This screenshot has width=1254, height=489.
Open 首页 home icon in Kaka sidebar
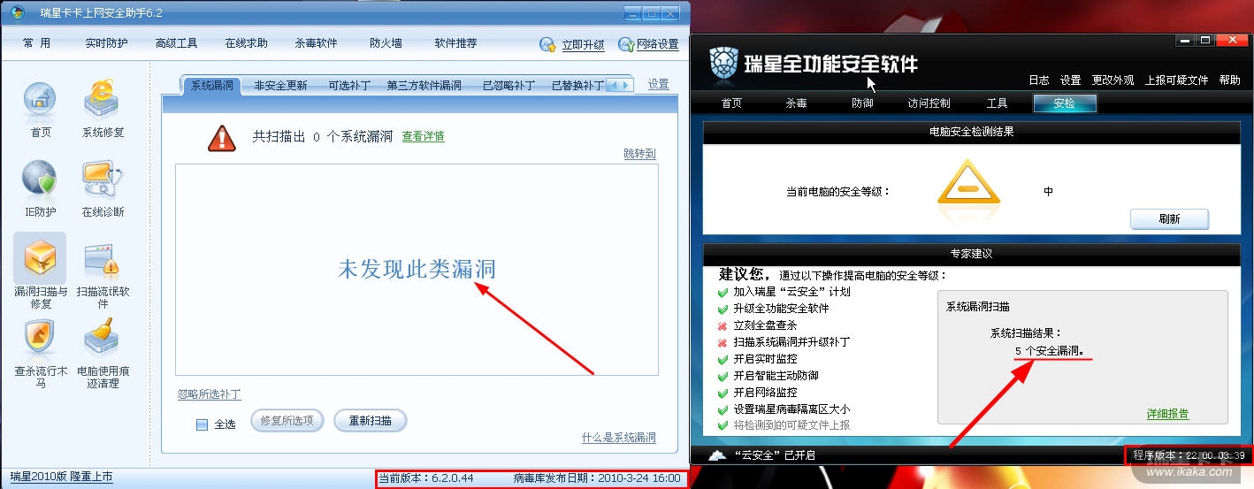pos(40,100)
